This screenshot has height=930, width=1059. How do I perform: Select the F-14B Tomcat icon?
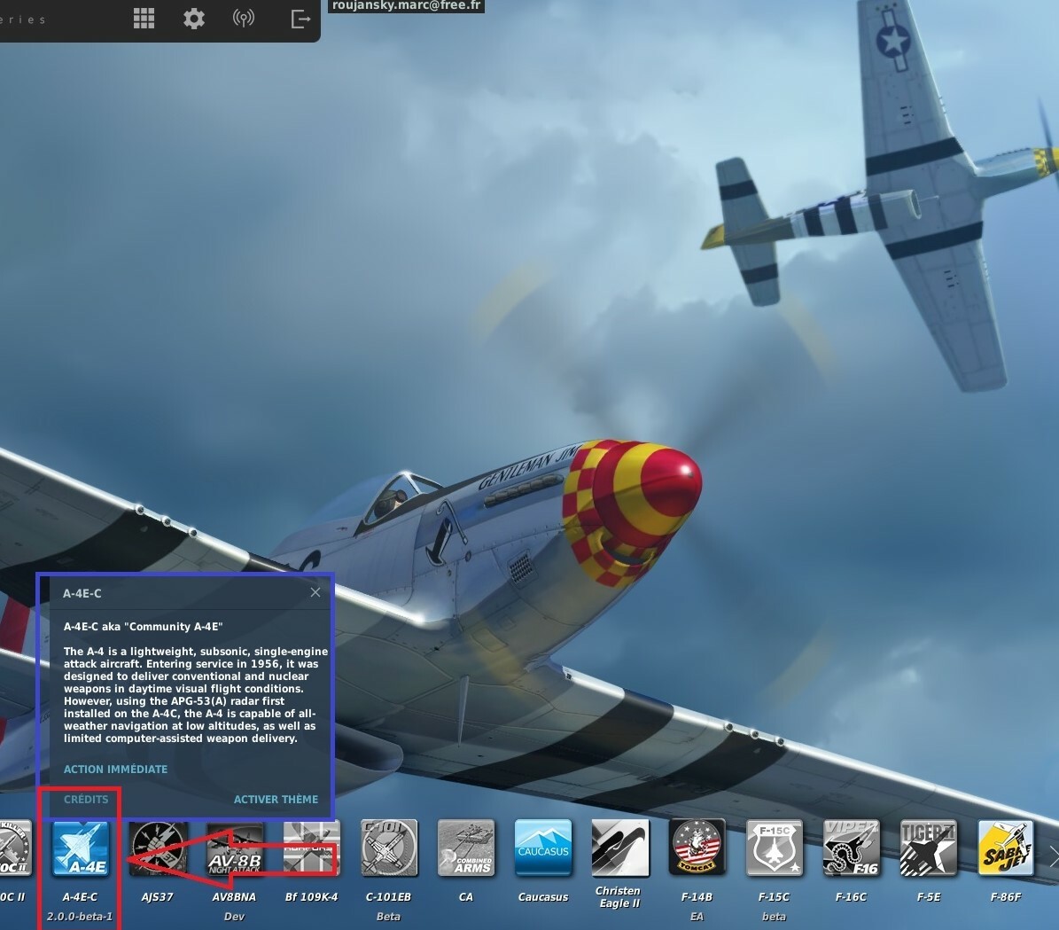point(697,848)
